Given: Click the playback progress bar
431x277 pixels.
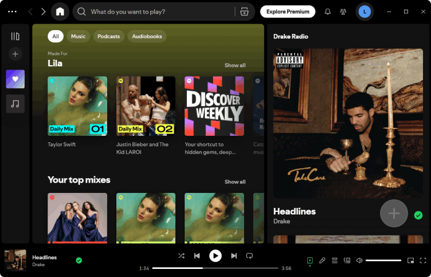Looking at the screenshot, I should [x=215, y=268].
